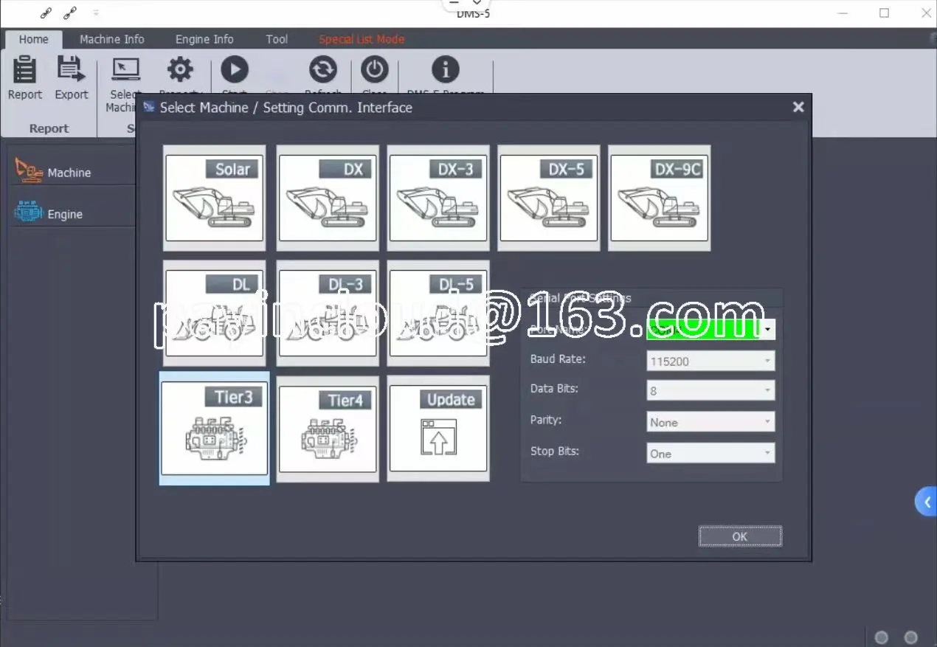Collapse the ribbon with top-right arrow
Viewport: 937px width, 647px height.
[x=933, y=38]
